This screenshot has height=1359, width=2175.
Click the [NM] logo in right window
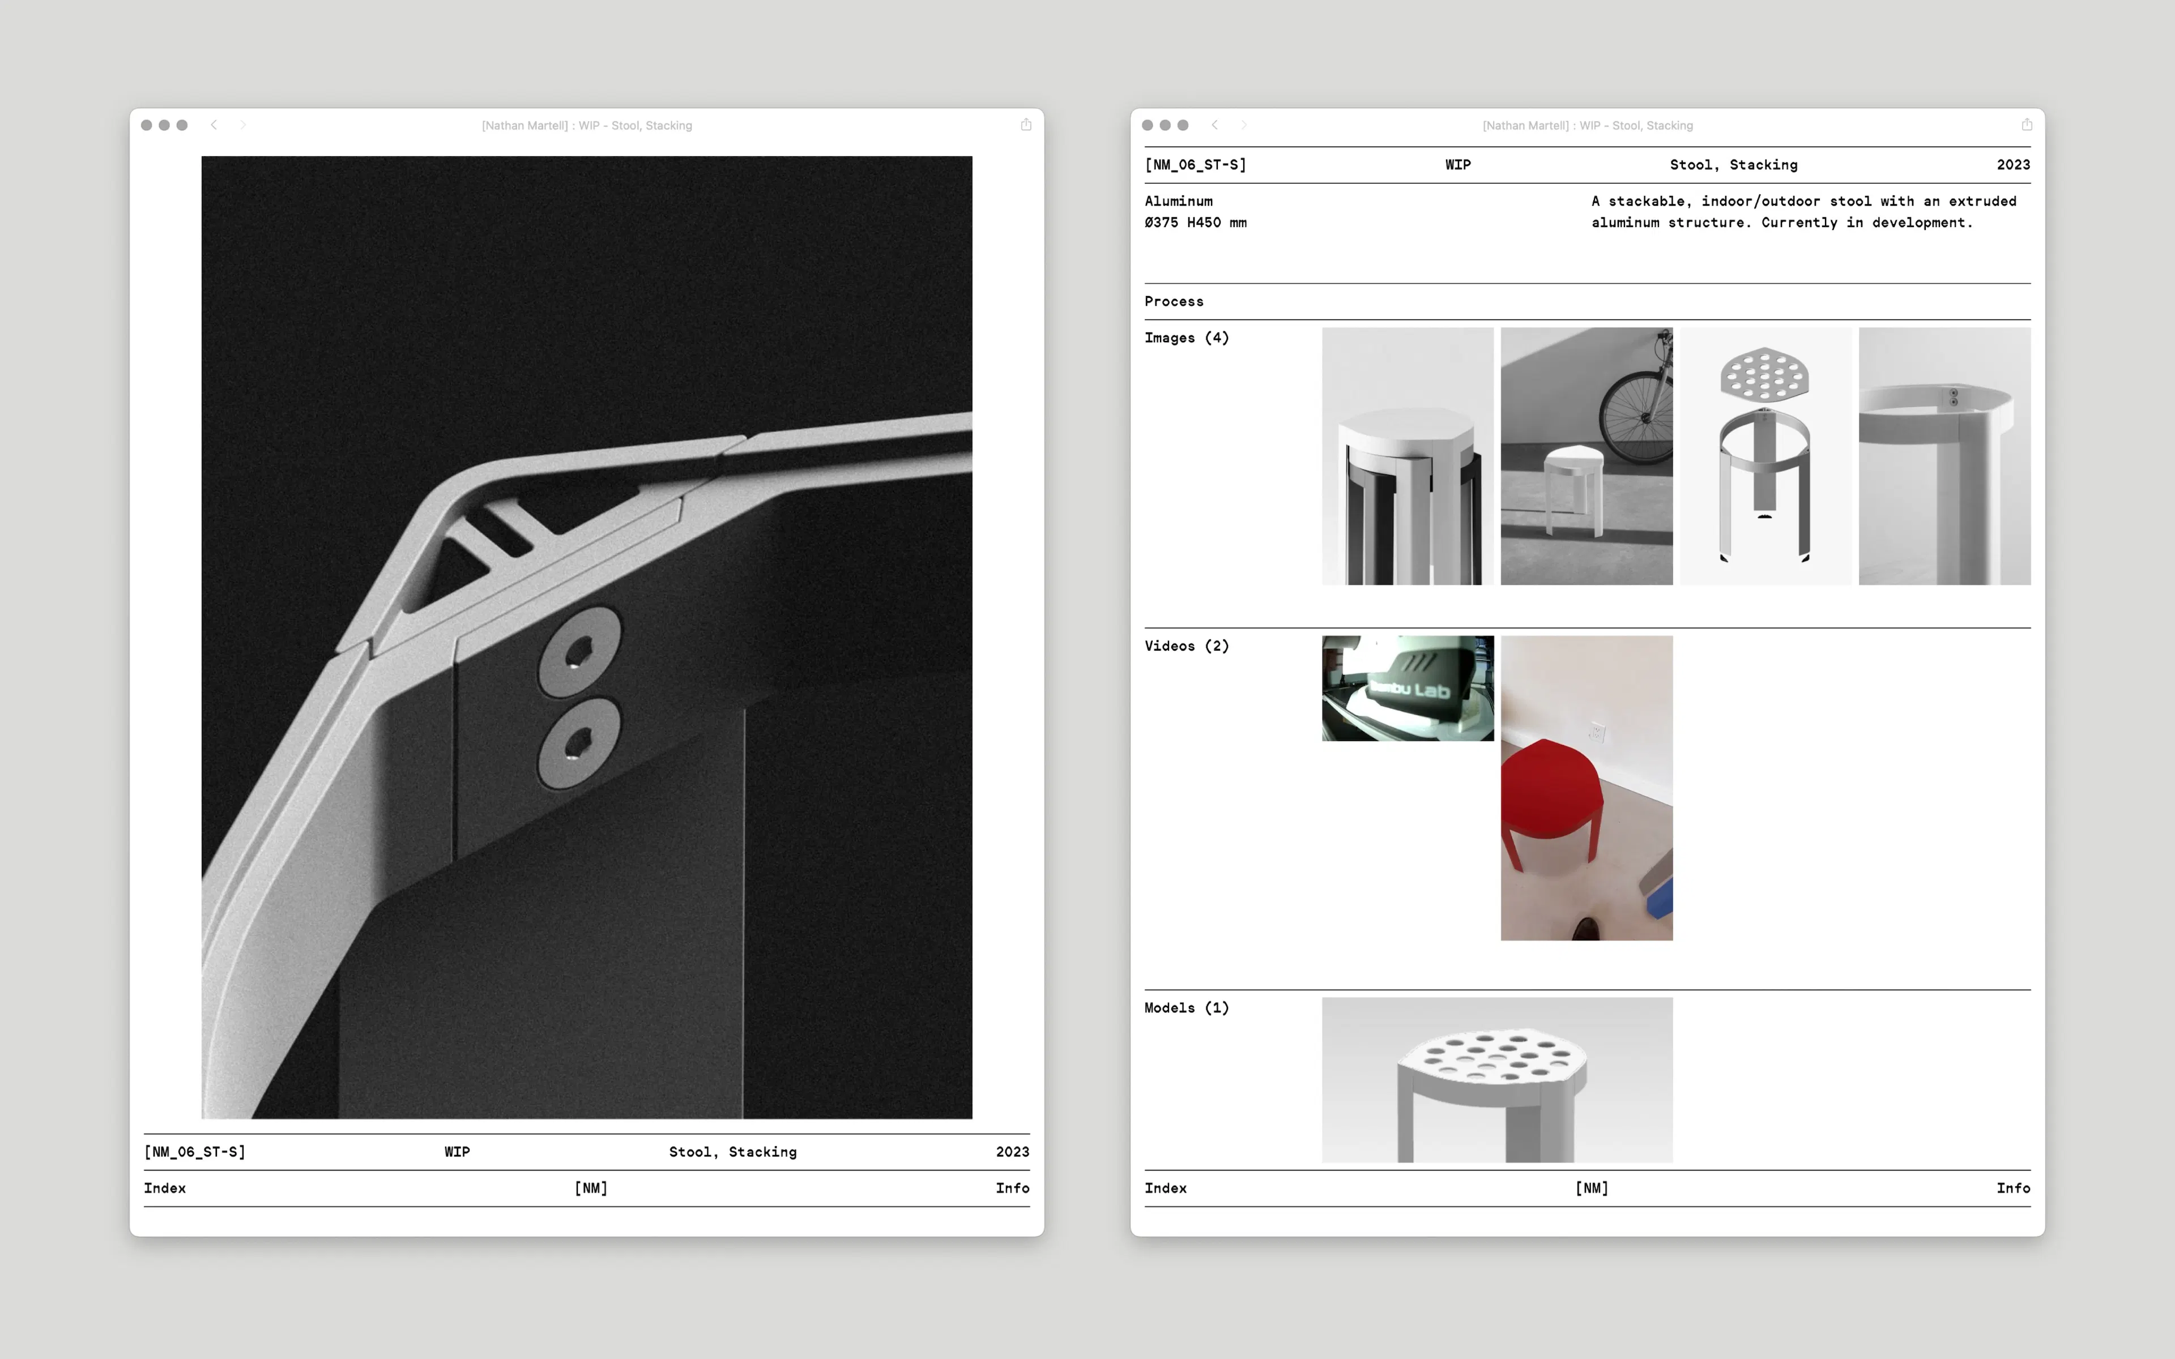click(x=1591, y=1187)
